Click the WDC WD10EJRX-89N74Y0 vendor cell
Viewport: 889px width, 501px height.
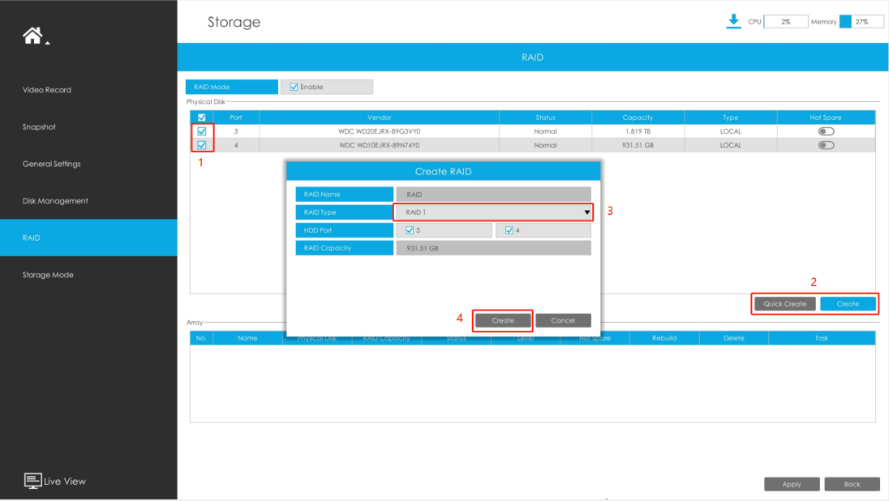380,145
